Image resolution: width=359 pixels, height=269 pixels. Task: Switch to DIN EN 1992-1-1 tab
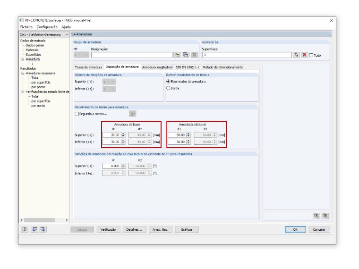tap(188, 67)
